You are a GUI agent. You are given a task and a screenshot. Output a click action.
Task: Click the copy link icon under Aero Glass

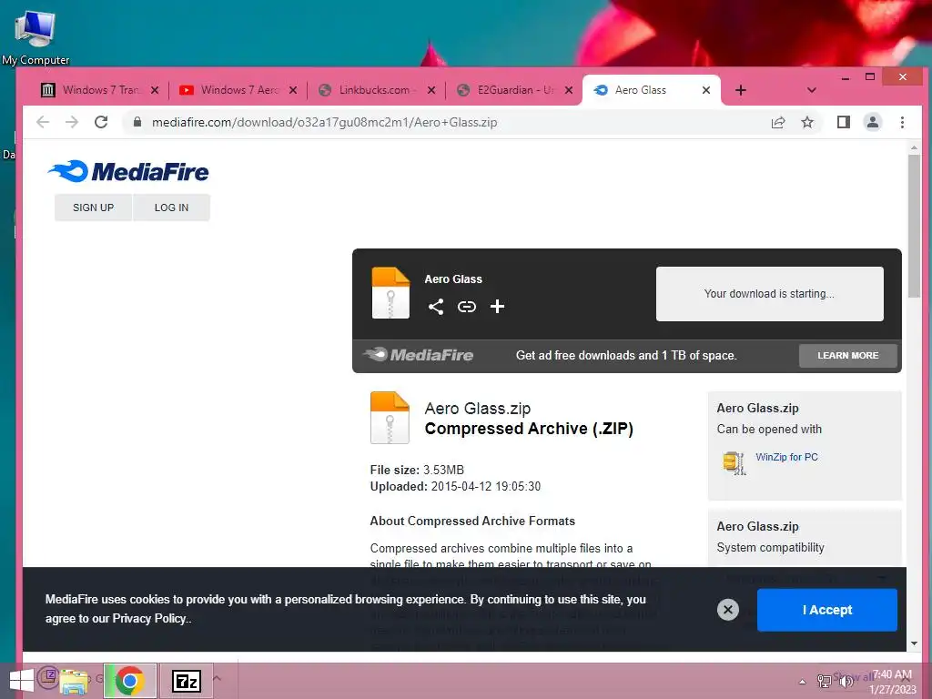click(467, 307)
